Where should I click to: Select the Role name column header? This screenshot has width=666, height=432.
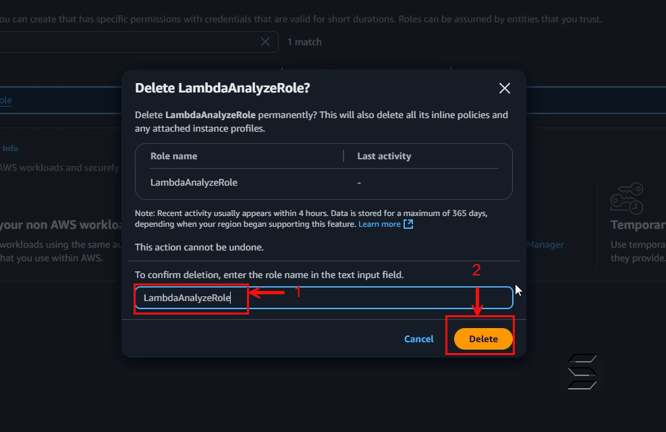(x=173, y=156)
